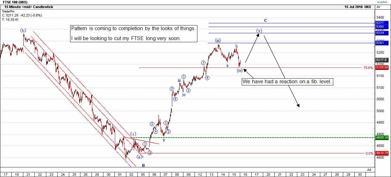Image resolution: width=391 pixels, height=177 pixels.
Task: Select the blue 5334 price level tag
Action: pos(381,33)
